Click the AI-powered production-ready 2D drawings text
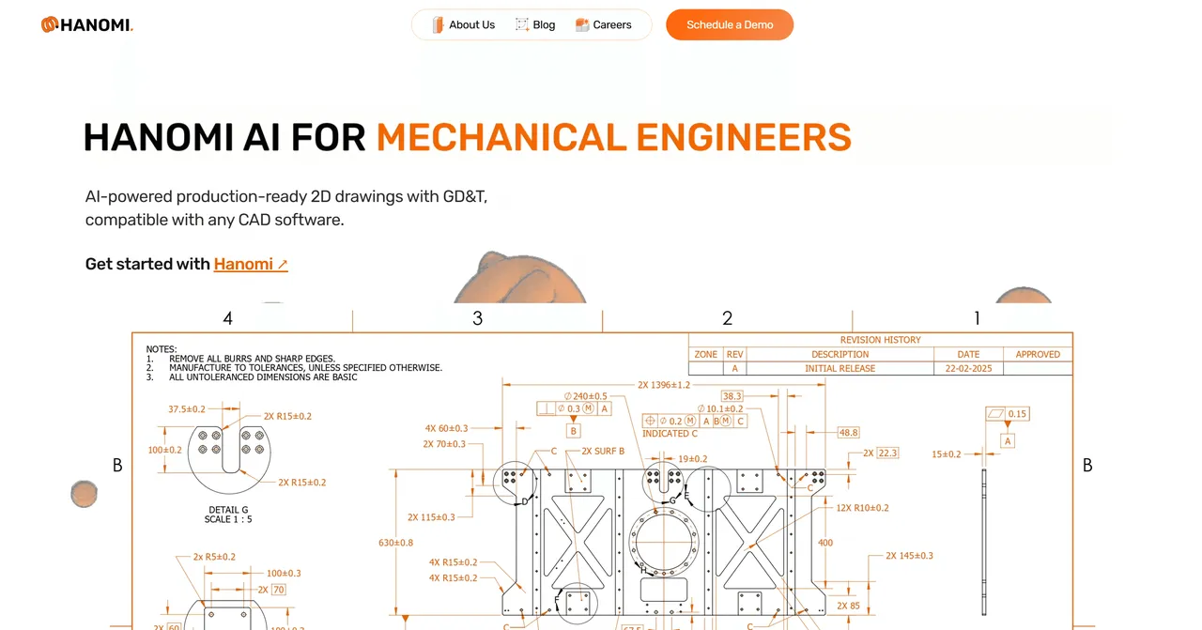Screen dimensions: 1202x630 pyautogui.click(x=286, y=208)
